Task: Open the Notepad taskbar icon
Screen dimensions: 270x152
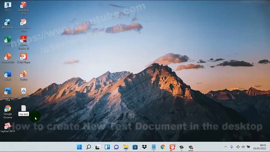Action: click(154, 147)
